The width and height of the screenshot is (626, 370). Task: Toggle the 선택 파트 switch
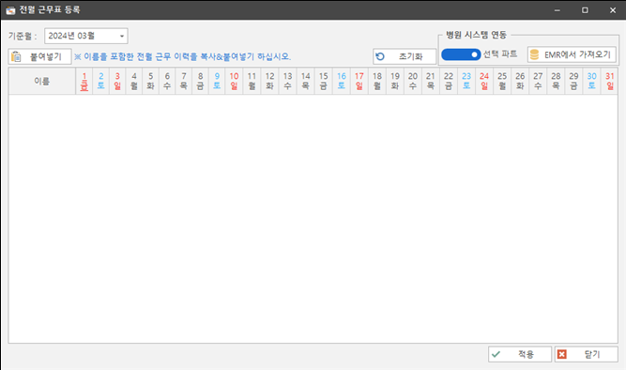tap(461, 54)
